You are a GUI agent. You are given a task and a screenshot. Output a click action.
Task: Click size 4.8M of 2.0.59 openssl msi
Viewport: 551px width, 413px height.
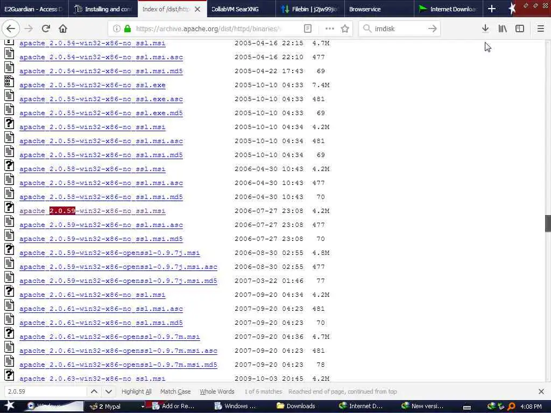click(x=321, y=253)
